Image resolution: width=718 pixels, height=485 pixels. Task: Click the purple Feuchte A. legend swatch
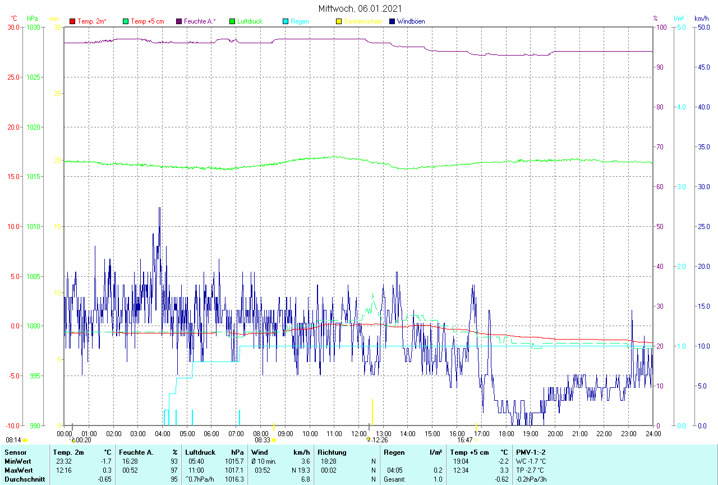[179, 21]
